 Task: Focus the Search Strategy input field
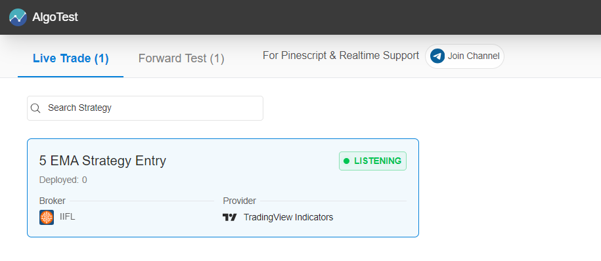tap(145, 108)
